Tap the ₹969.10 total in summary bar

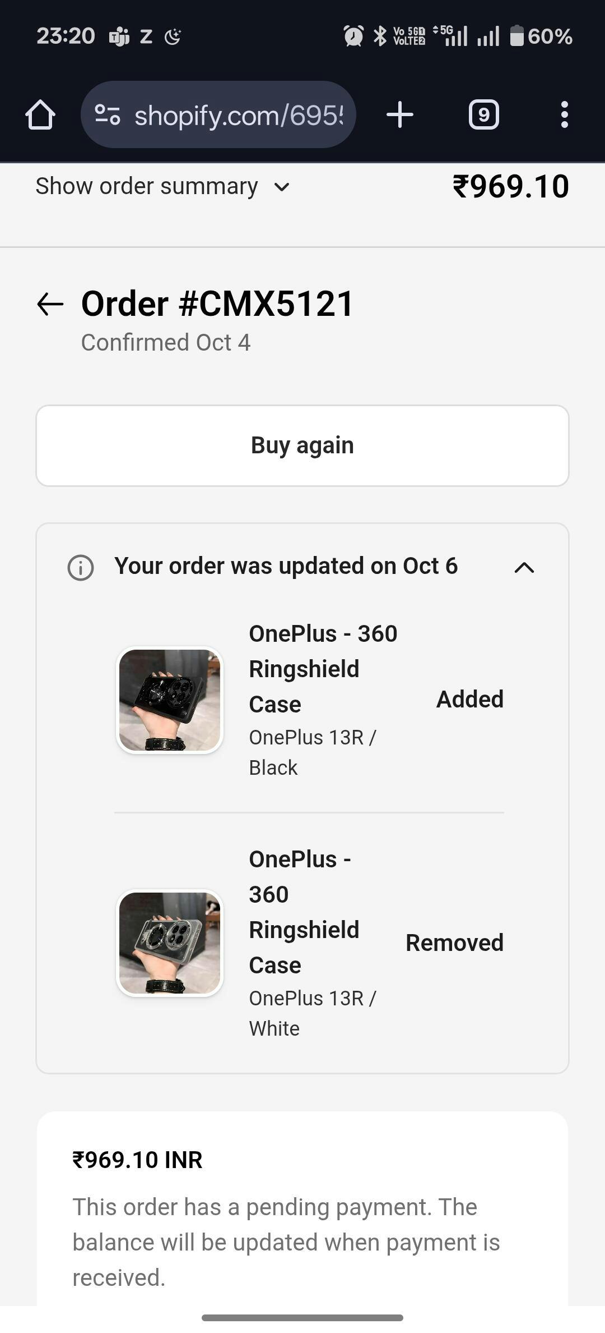(x=510, y=186)
